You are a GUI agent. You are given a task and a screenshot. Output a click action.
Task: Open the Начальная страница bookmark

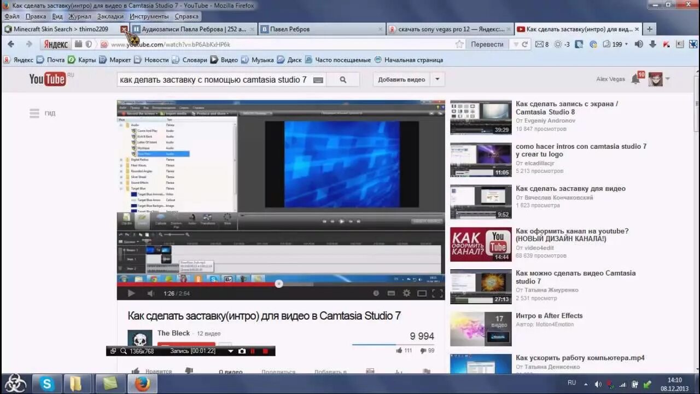(409, 60)
